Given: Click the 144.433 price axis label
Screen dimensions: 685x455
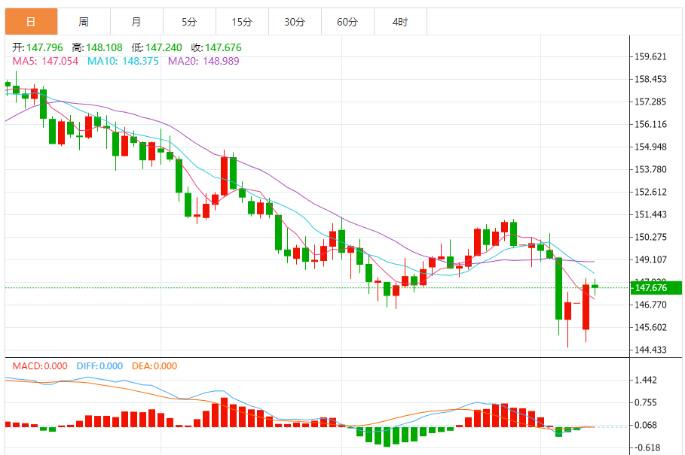Looking at the screenshot, I should (650, 350).
